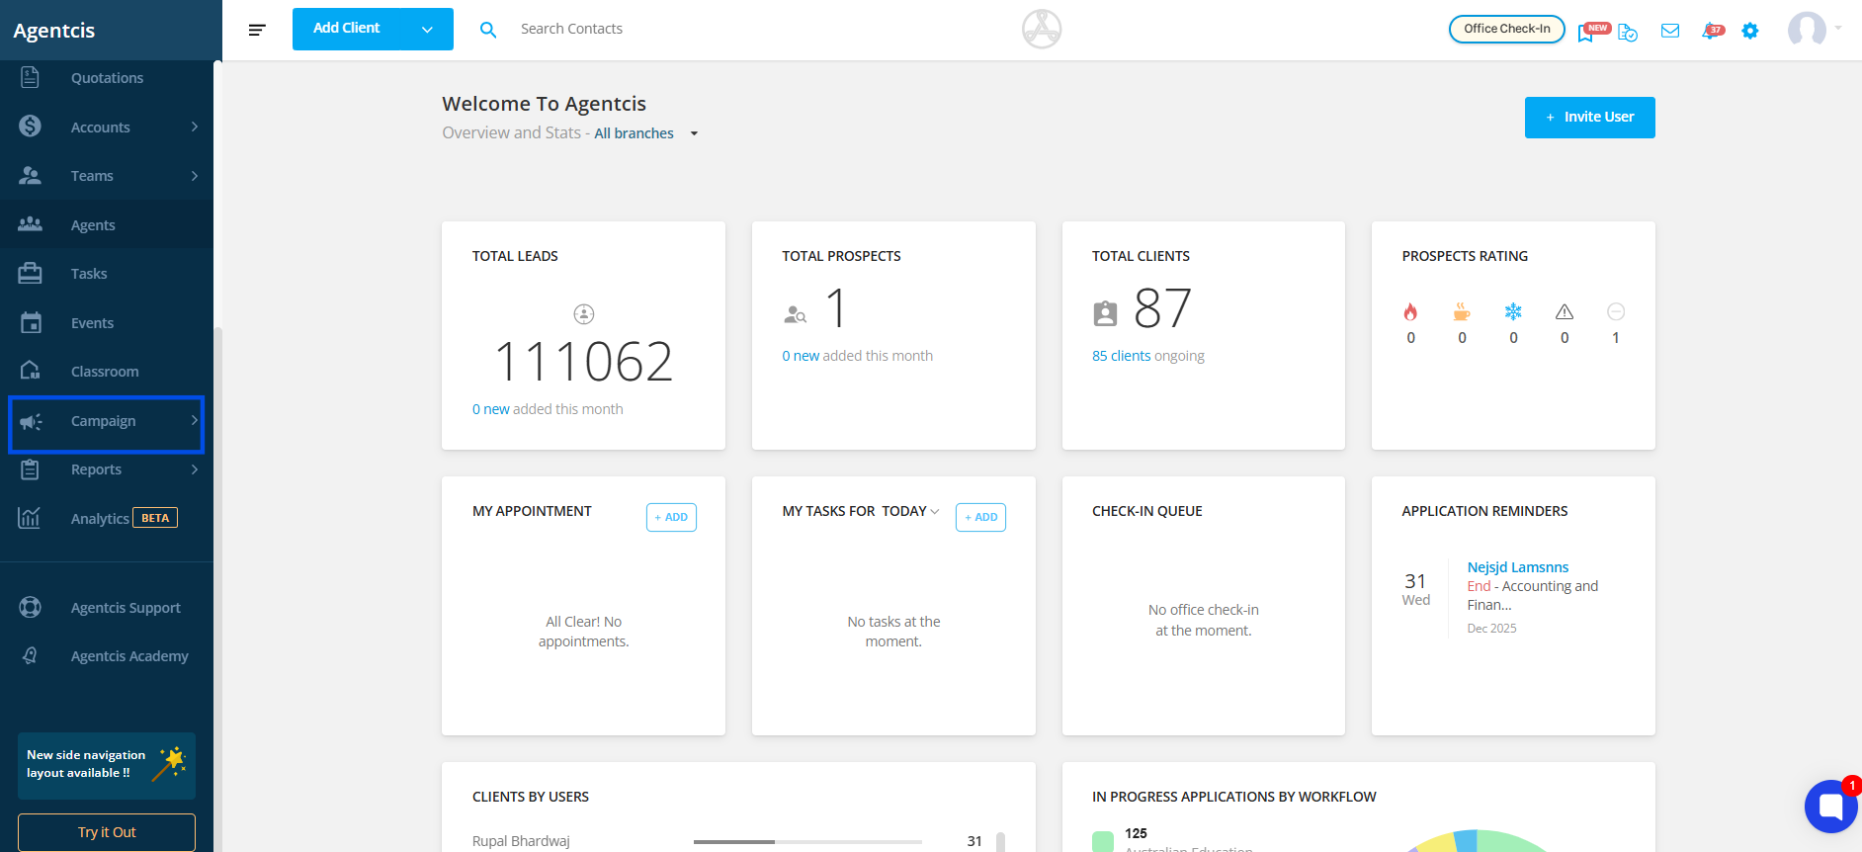This screenshot has width=1862, height=852.
Task: Open the Add Client dropdown arrow
Action: click(x=427, y=30)
